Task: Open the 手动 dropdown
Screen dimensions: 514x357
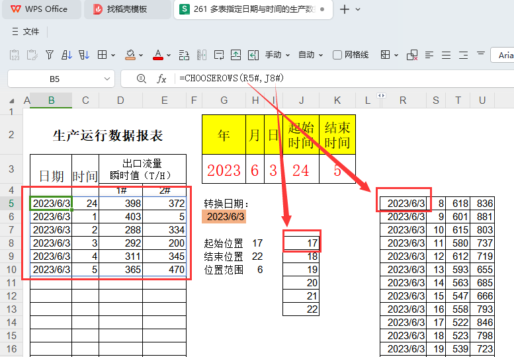Action: [x=277, y=55]
